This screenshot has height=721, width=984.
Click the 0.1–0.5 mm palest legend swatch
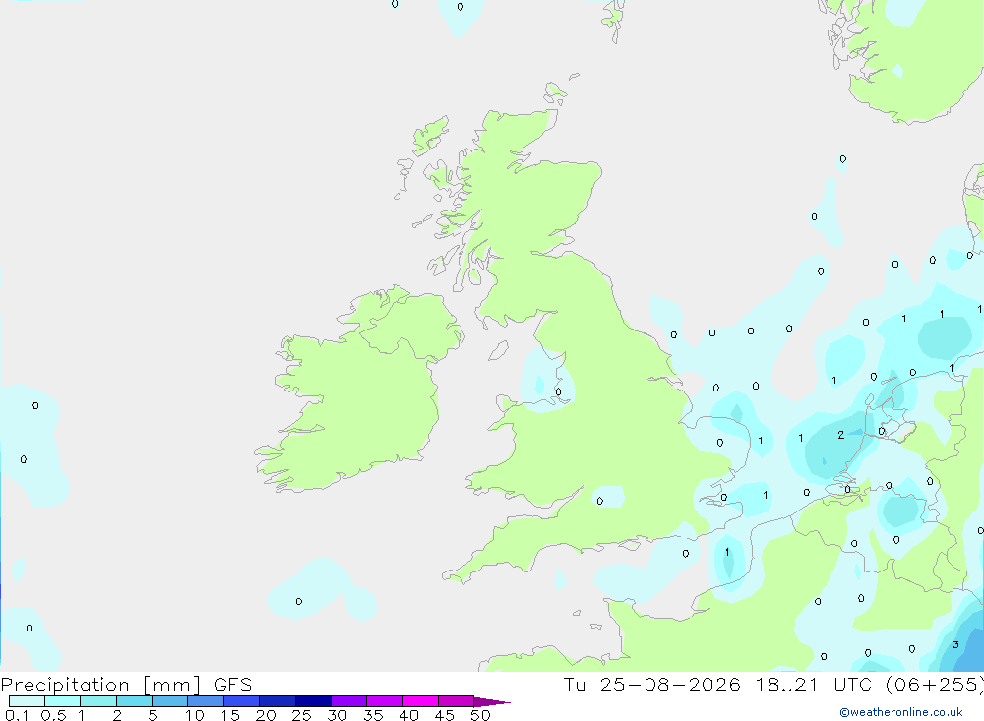click(27, 701)
